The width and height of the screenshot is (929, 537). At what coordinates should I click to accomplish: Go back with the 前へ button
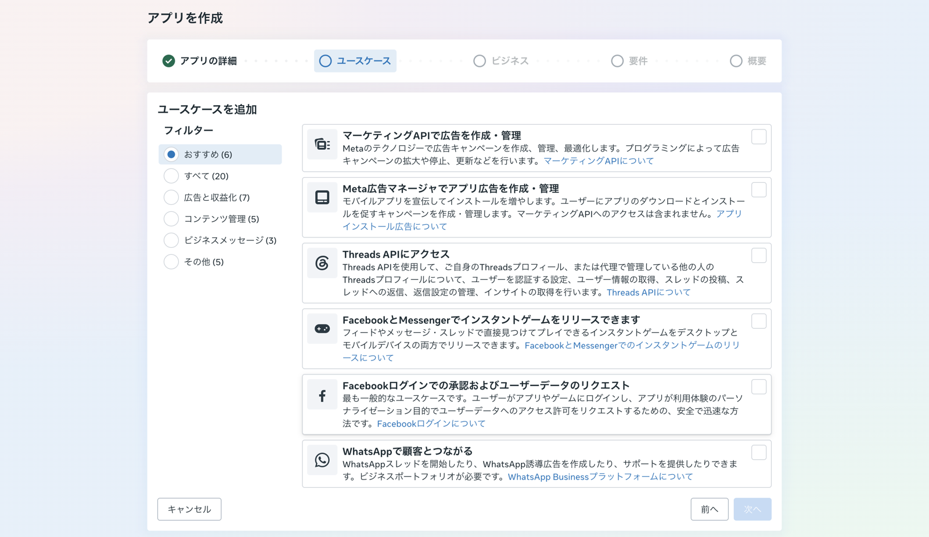710,509
